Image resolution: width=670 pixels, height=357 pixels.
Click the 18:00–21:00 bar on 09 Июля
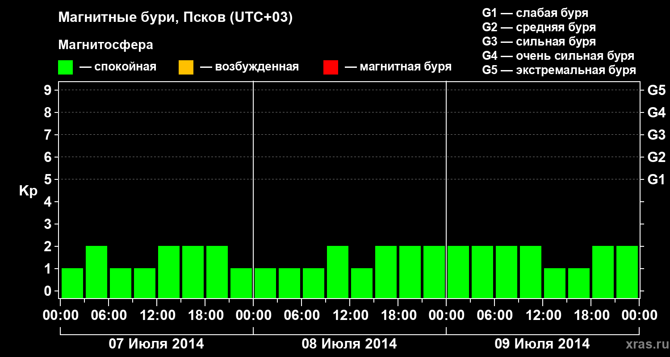point(603,272)
